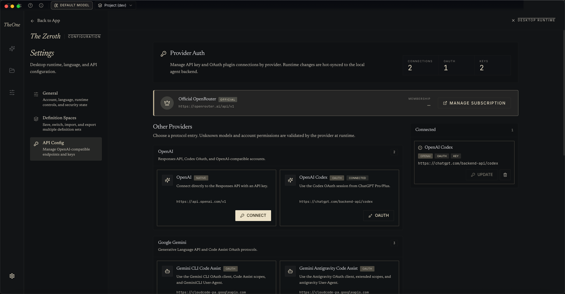Click the DESKTOP RUNTIME label
Image resolution: width=565 pixels, height=294 pixels.
(536, 20)
